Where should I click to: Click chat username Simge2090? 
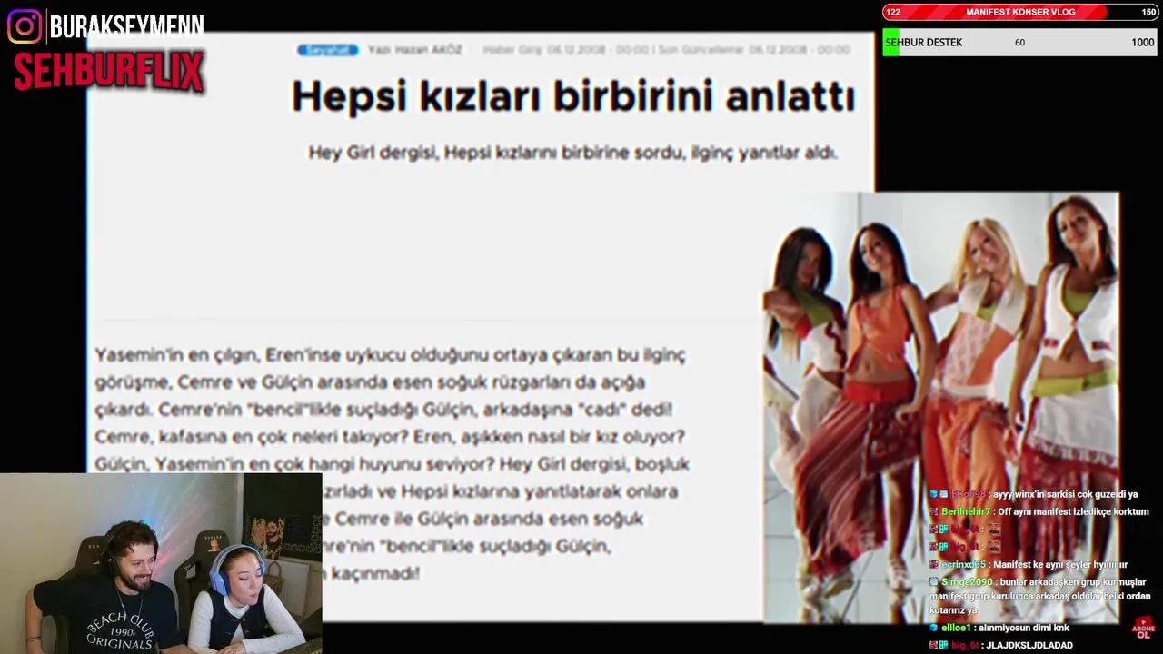(x=967, y=582)
